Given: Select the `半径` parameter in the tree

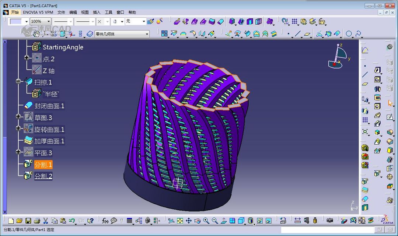Looking at the screenshot, I should (51, 94).
